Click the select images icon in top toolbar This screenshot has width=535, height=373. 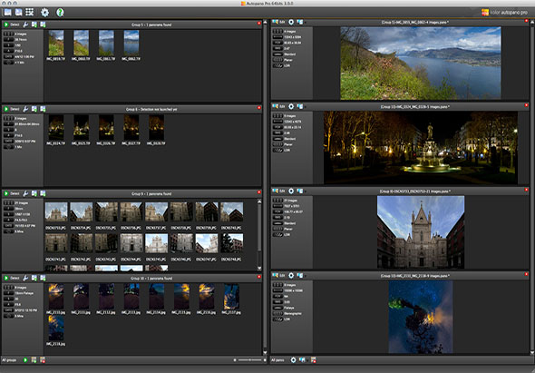(18, 13)
